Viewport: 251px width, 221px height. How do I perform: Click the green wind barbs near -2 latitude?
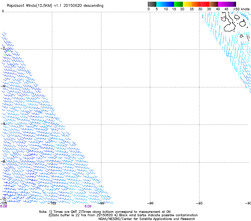pos(7,52)
